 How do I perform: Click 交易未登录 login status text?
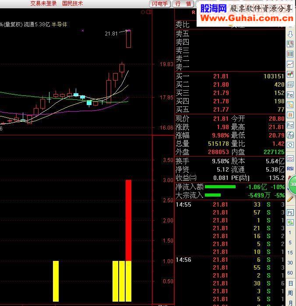[x=43, y=4]
